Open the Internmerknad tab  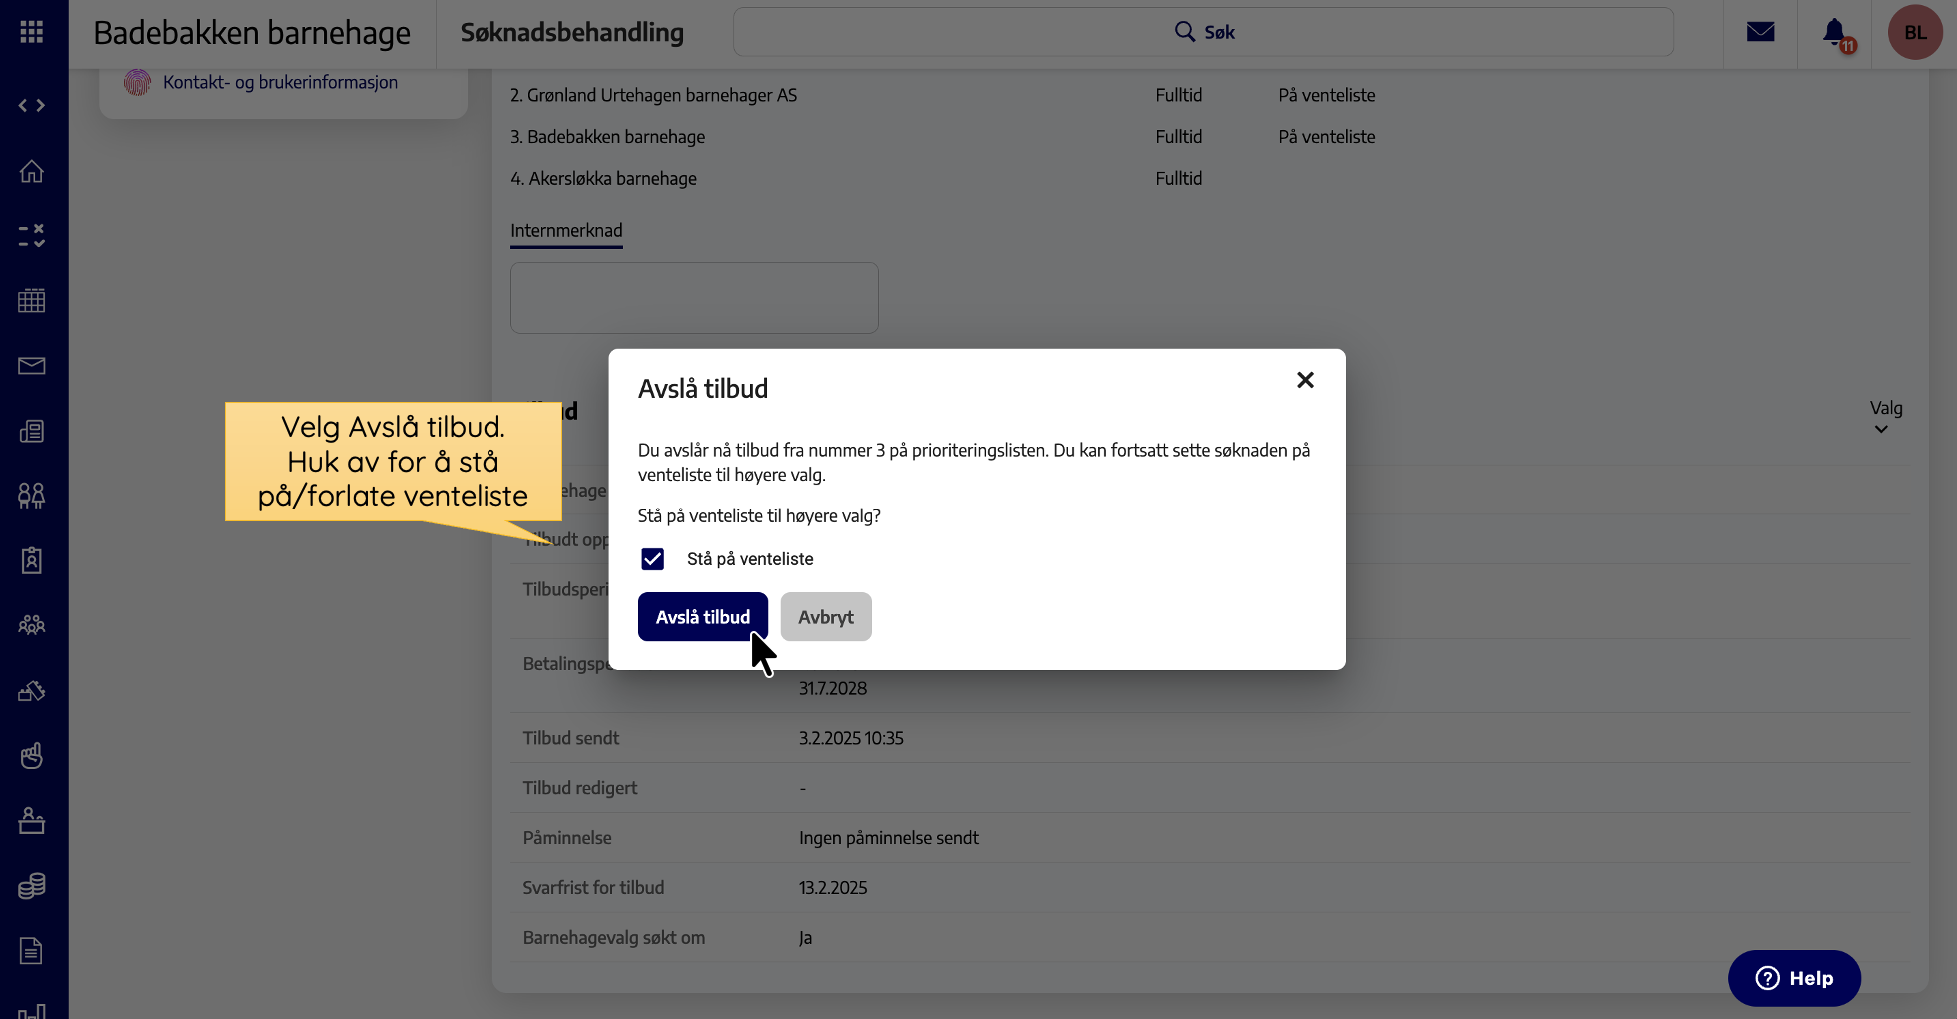pyautogui.click(x=566, y=231)
